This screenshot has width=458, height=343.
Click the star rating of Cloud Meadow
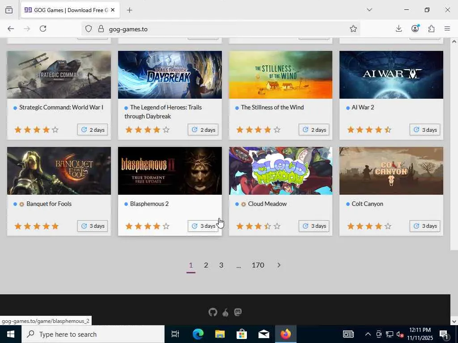click(259, 226)
